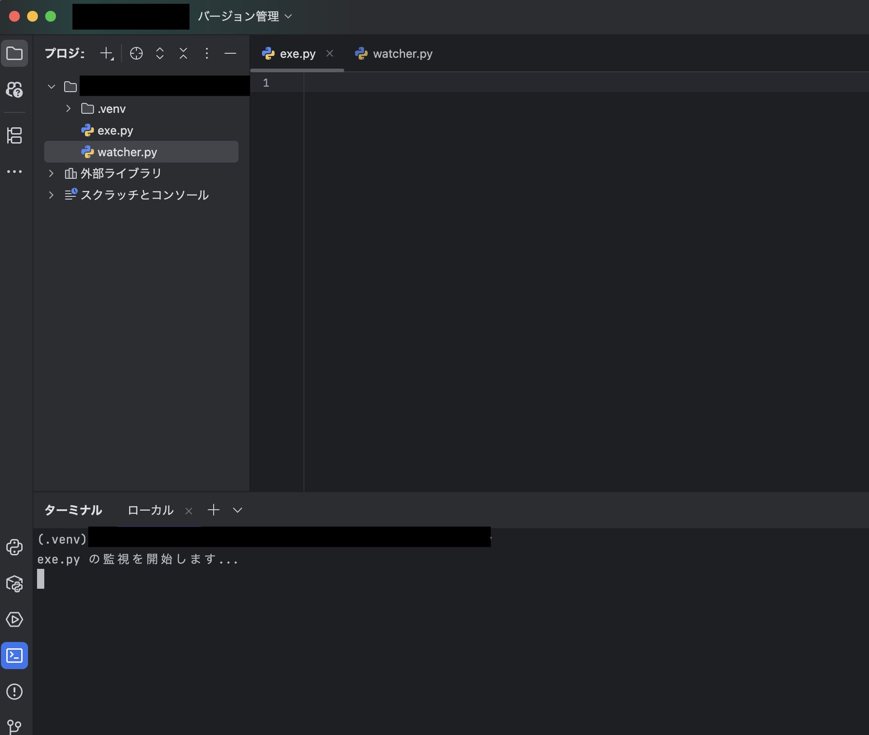This screenshot has width=869, height=735.
Task: Click the new file plus icon in project panel
Action: (107, 54)
